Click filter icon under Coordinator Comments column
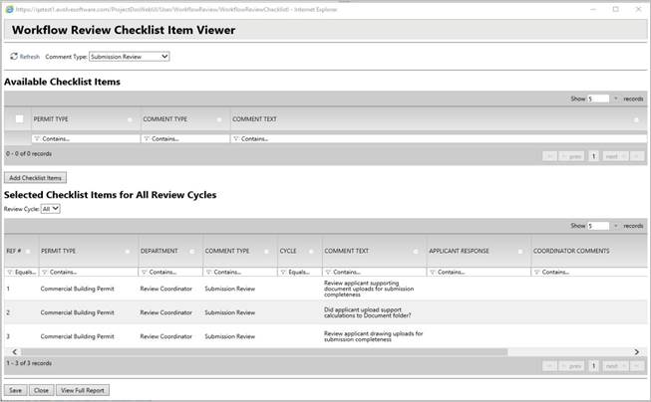Image resolution: width=651 pixels, height=402 pixels. coord(536,272)
